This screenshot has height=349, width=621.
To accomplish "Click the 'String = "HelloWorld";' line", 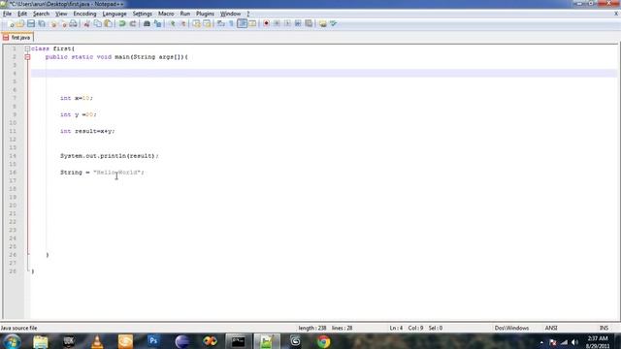I will tap(102, 173).
